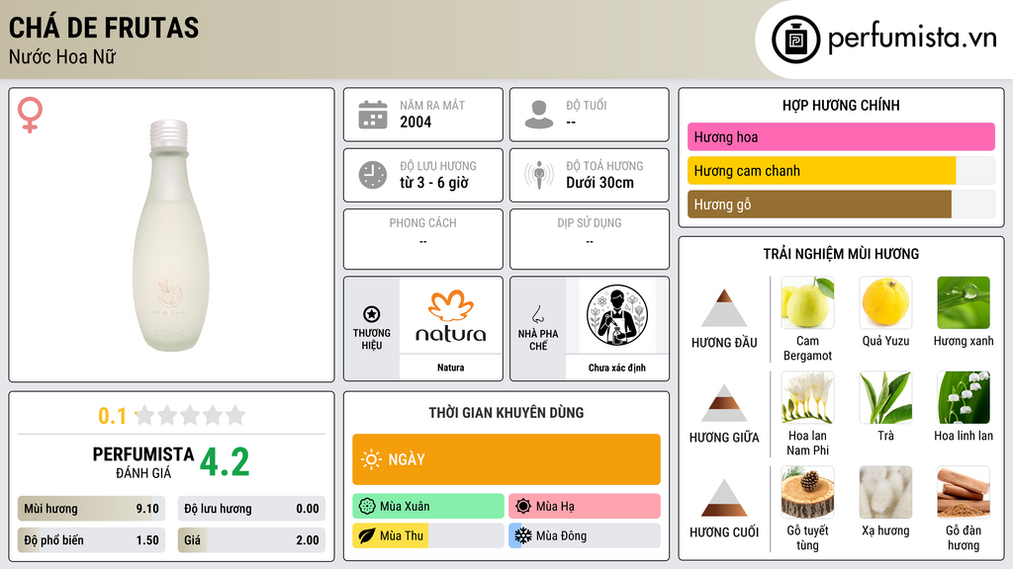Select the Gỗ tuyết tùng note image

point(807,492)
